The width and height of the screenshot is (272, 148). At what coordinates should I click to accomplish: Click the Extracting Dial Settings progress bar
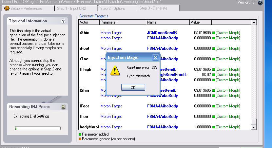(37, 128)
